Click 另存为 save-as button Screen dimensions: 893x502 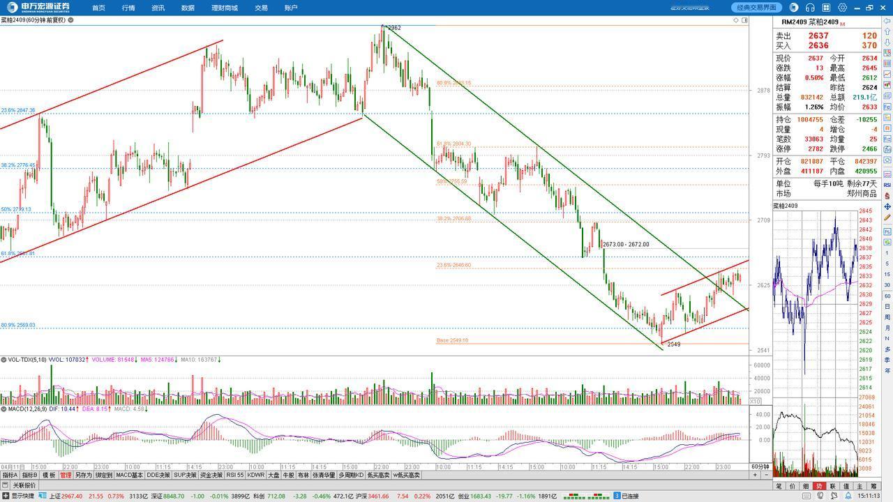[83, 475]
